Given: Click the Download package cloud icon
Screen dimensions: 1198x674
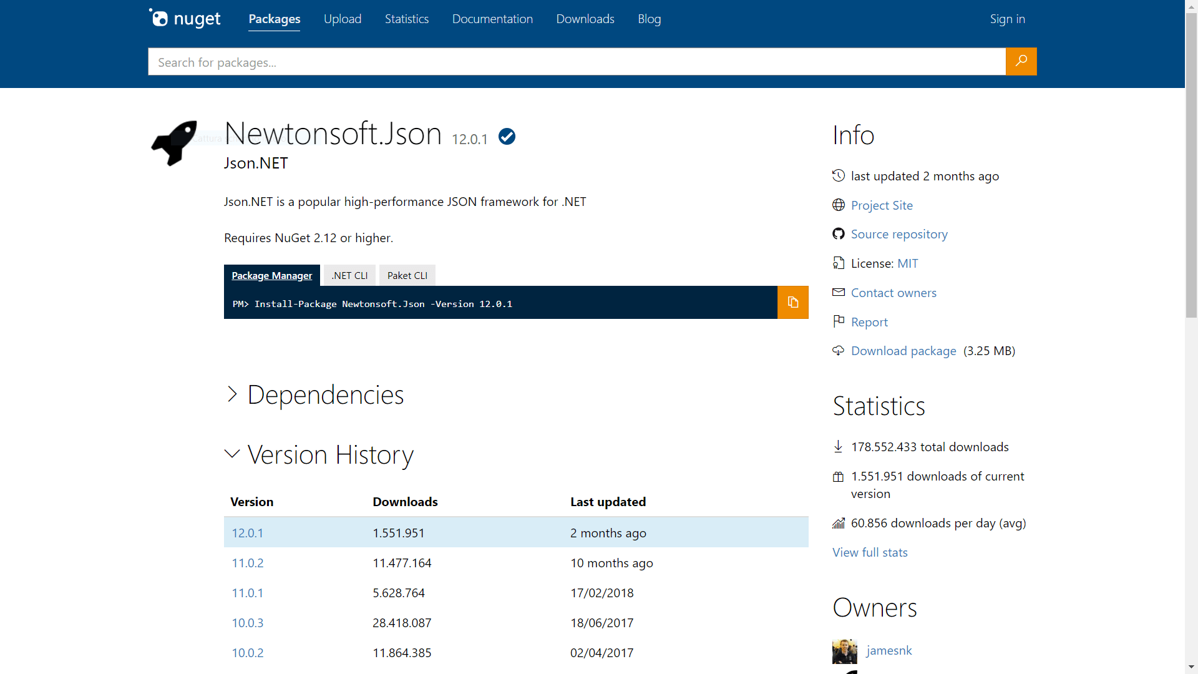Looking at the screenshot, I should click(839, 350).
